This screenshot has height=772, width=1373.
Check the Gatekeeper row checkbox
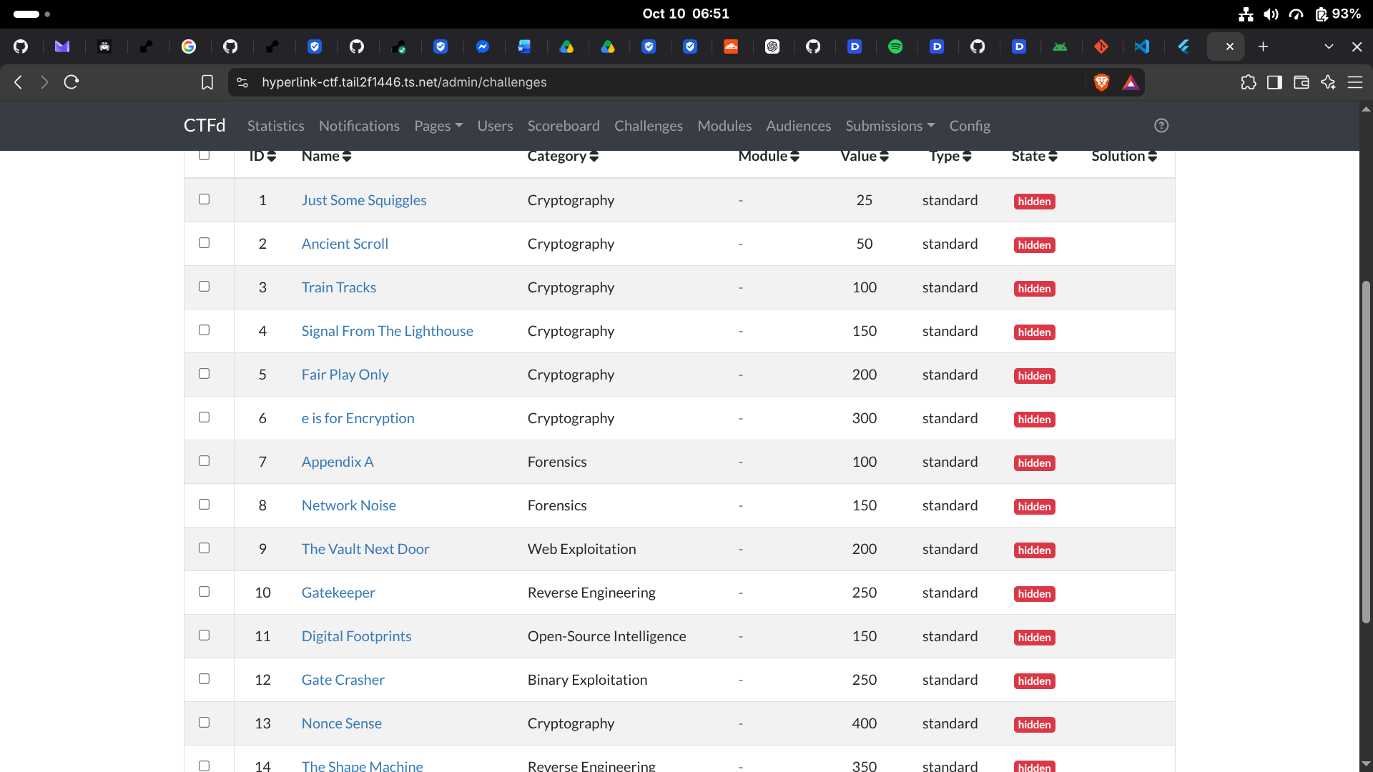click(x=205, y=592)
